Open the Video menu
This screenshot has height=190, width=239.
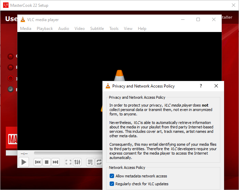pos(80,29)
